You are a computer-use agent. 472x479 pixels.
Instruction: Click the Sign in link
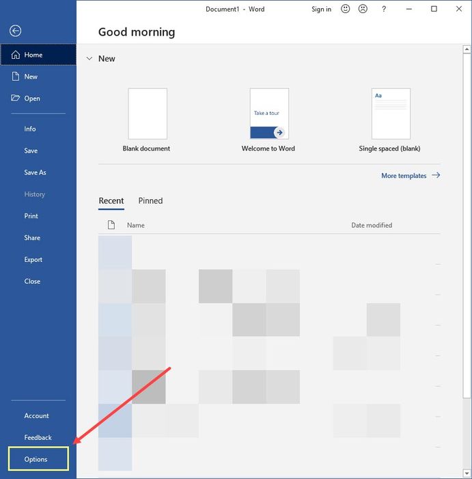pyautogui.click(x=321, y=9)
